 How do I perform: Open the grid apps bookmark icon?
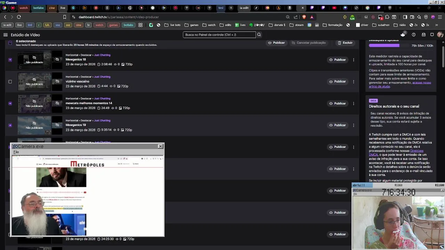140,25
